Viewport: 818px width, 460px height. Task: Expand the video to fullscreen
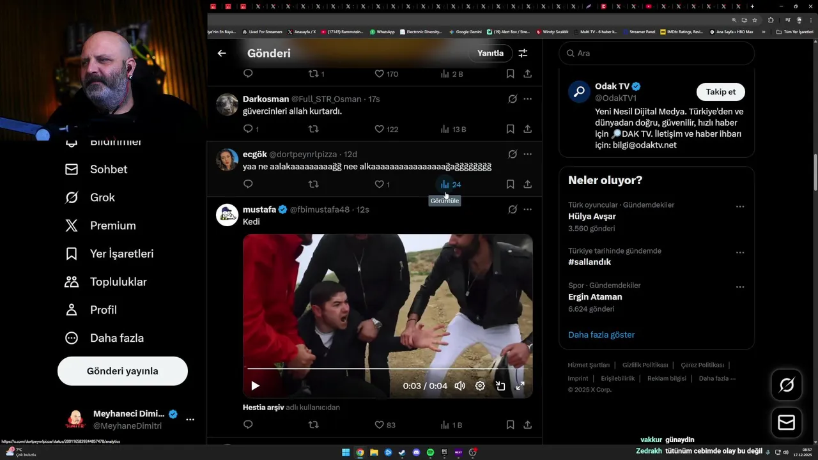pyautogui.click(x=520, y=386)
